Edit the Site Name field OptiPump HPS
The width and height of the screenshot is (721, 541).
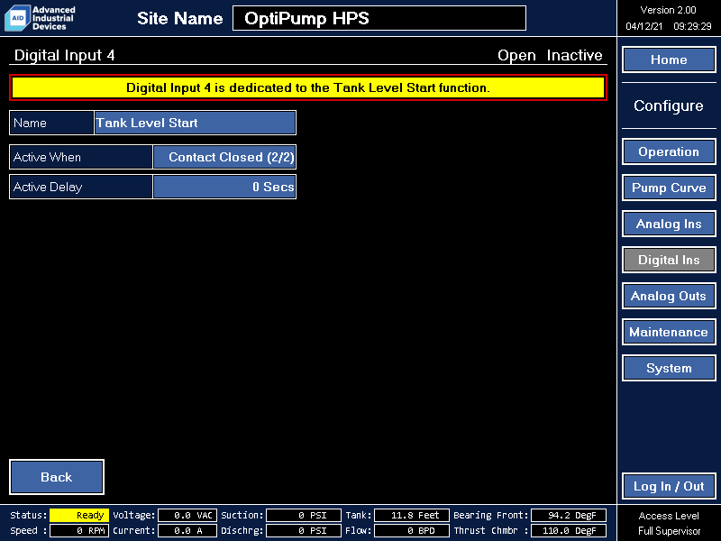click(379, 18)
